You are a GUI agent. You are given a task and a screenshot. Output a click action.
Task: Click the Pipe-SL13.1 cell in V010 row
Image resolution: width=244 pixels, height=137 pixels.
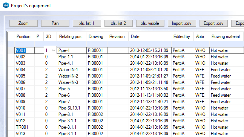pyautogui.click(x=72, y=108)
